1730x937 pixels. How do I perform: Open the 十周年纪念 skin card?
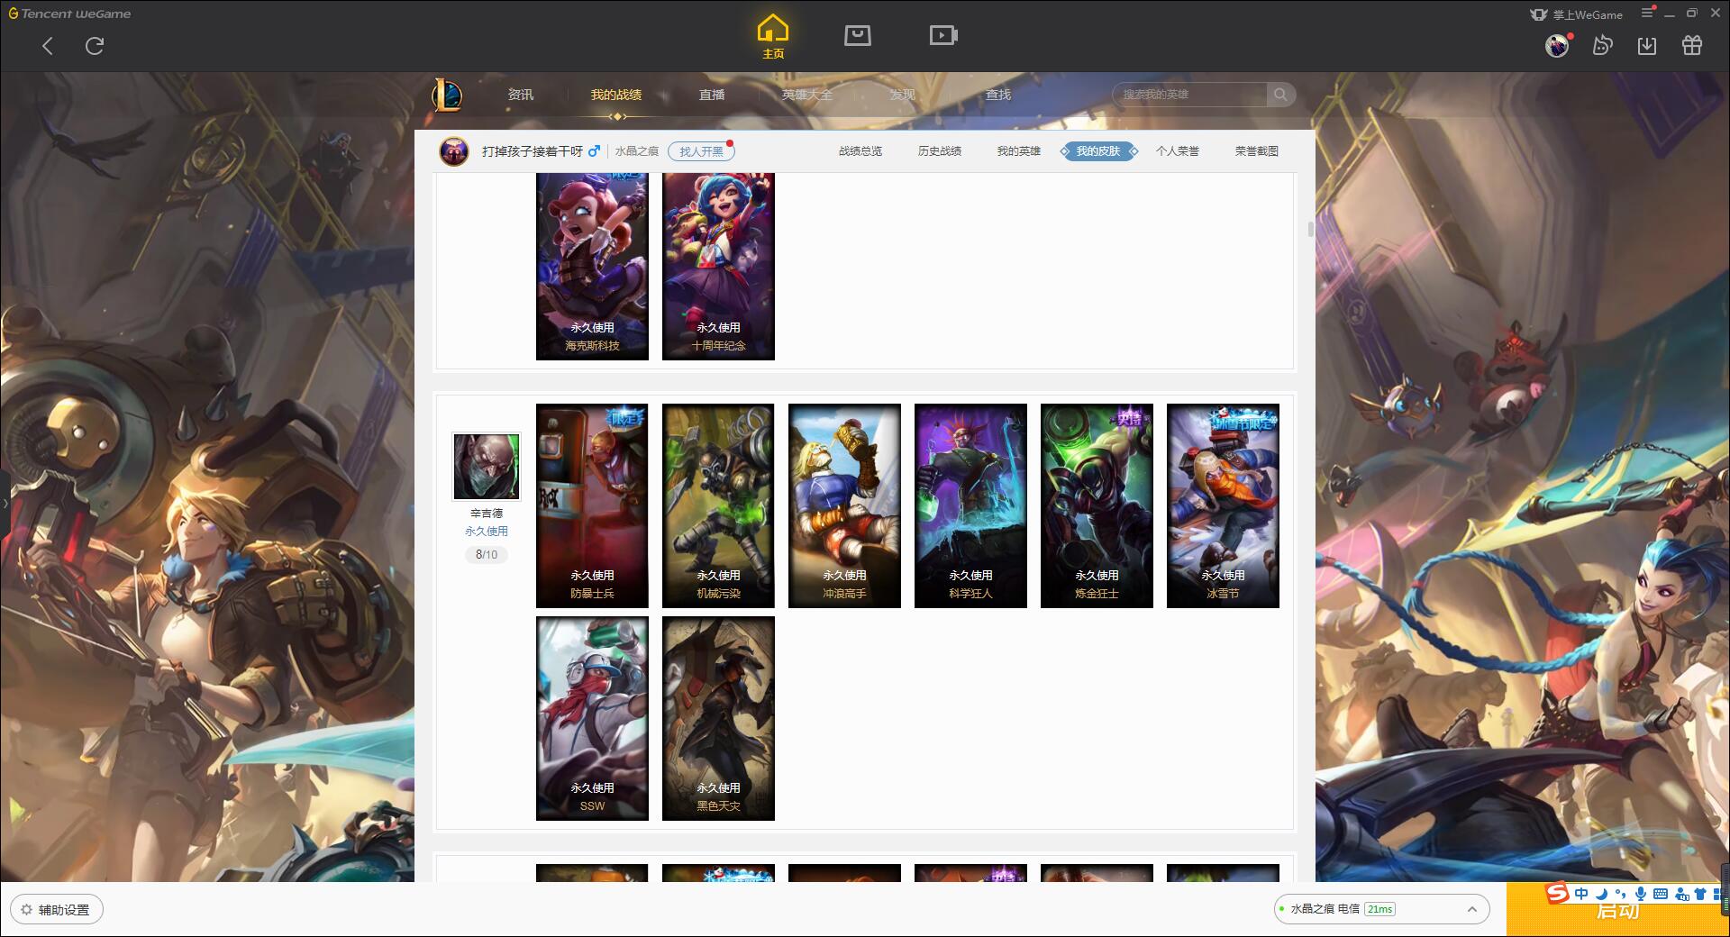pyautogui.click(x=718, y=267)
